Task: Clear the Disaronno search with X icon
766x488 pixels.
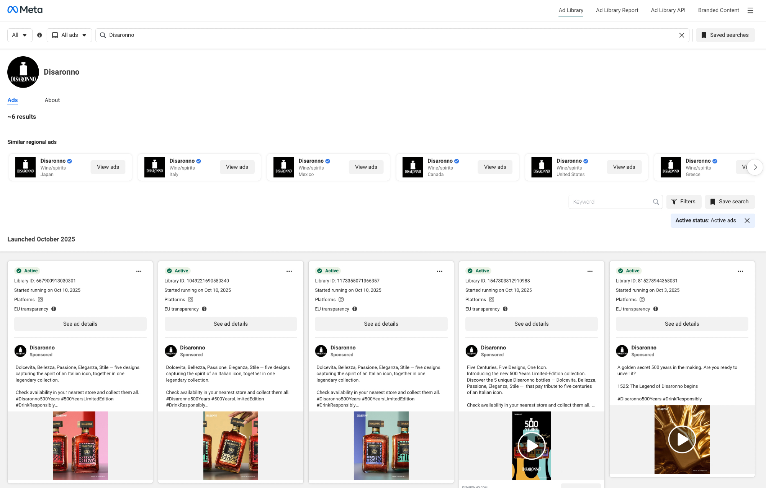Action: [681, 35]
